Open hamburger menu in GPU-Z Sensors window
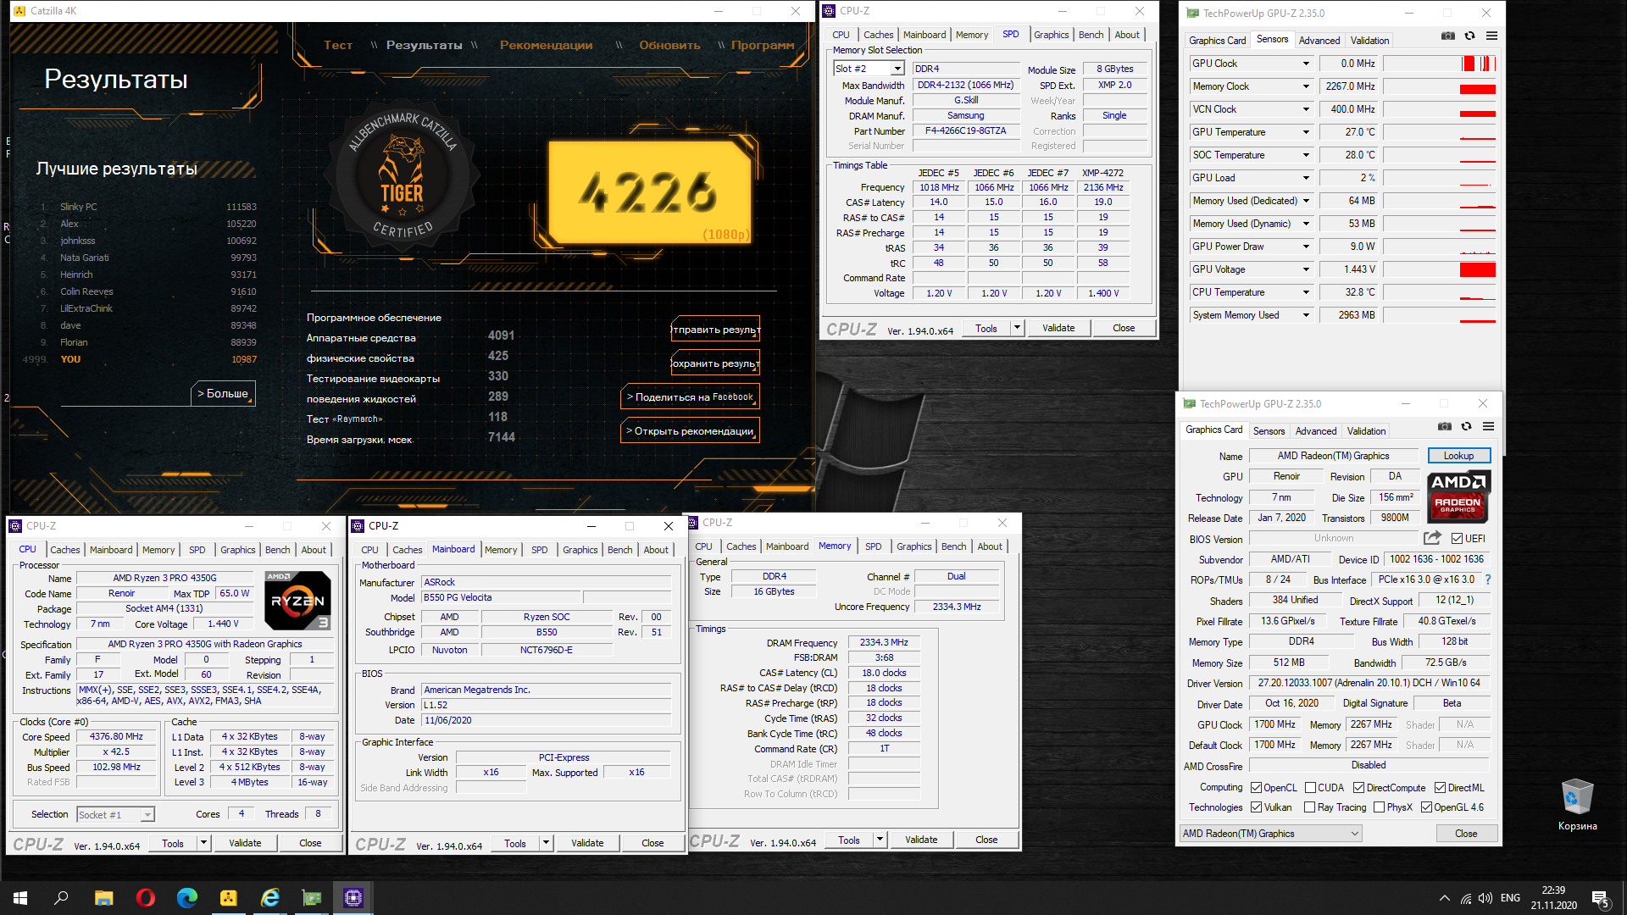This screenshot has height=915, width=1627. (1491, 36)
